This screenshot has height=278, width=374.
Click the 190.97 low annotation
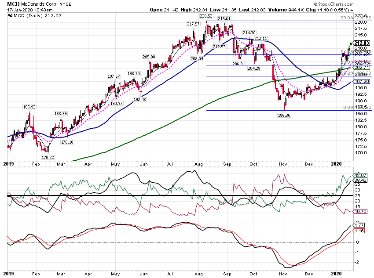click(117, 104)
